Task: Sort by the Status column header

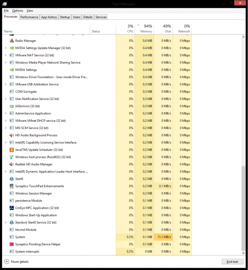Action: pyautogui.click(x=103, y=29)
